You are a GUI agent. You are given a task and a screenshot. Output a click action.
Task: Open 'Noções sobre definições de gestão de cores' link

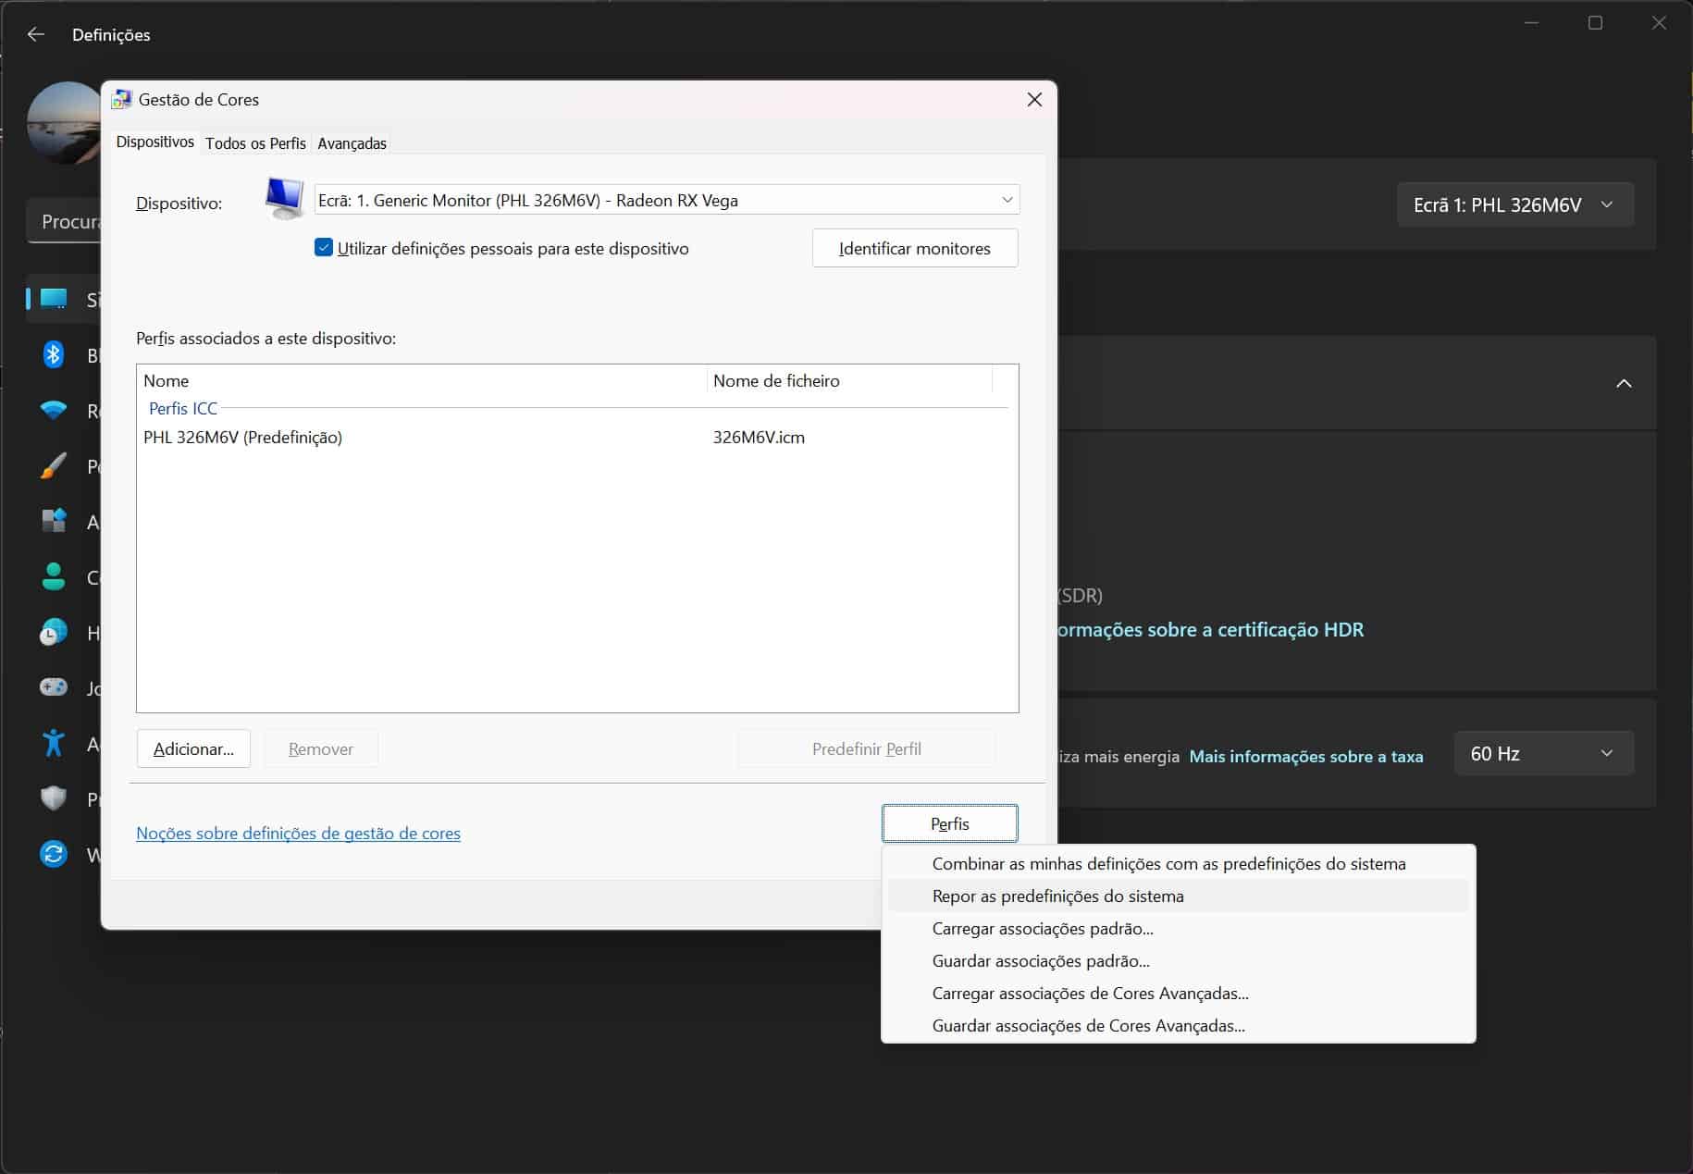(298, 833)
